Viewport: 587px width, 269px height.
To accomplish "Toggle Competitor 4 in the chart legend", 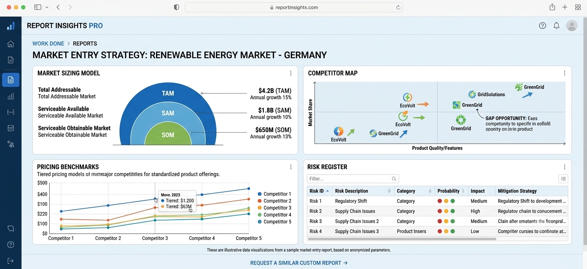I will click(274, 215).
